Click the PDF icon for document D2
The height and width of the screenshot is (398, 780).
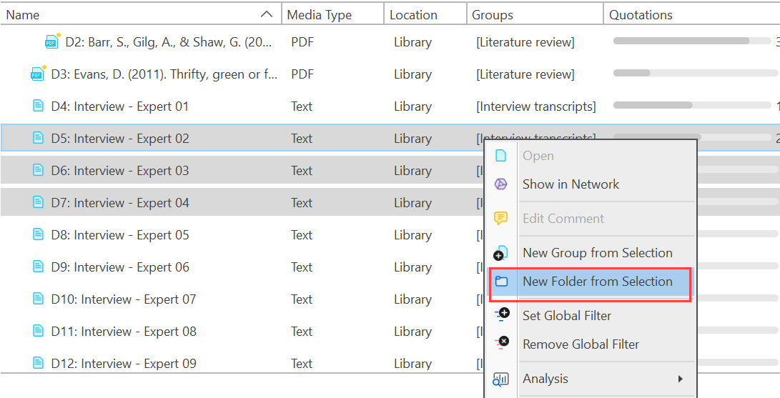tap(51, 42)
